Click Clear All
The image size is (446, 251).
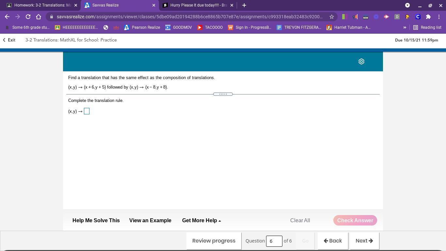(300, 220)
